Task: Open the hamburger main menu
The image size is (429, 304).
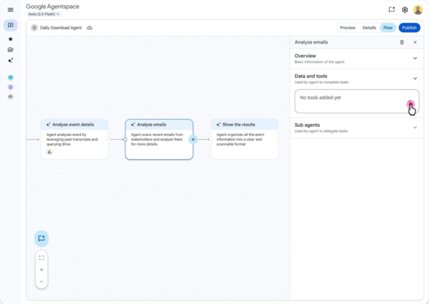Action: 11,10
